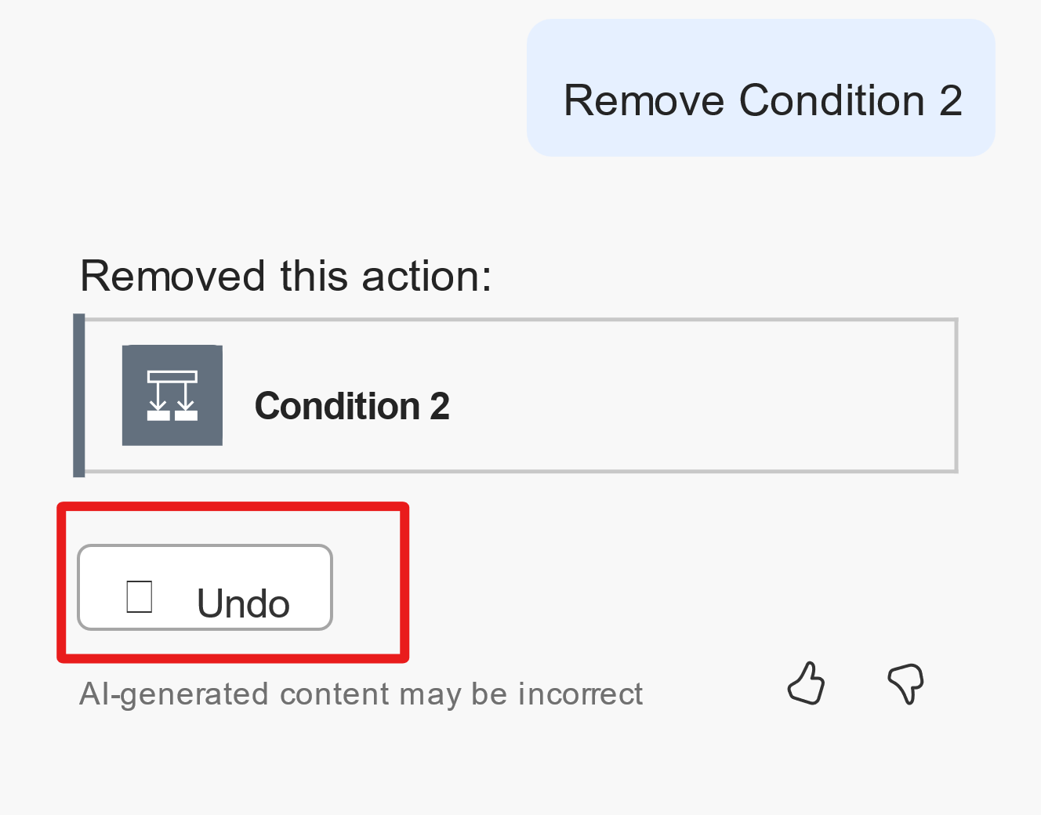Viewport: 1041px width, 815px height.
Task: Give negative feedback using the dislike icon
Action: pos(906,684)
